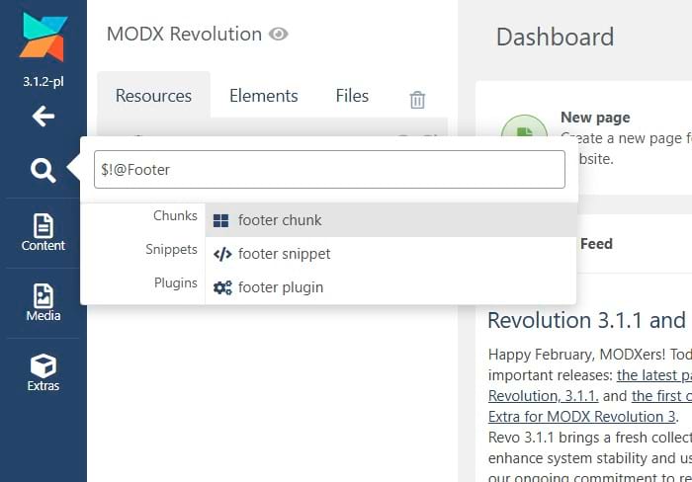Click the MODX Revolution site title
The image size is (692, 482).
(x=184, y=34)
